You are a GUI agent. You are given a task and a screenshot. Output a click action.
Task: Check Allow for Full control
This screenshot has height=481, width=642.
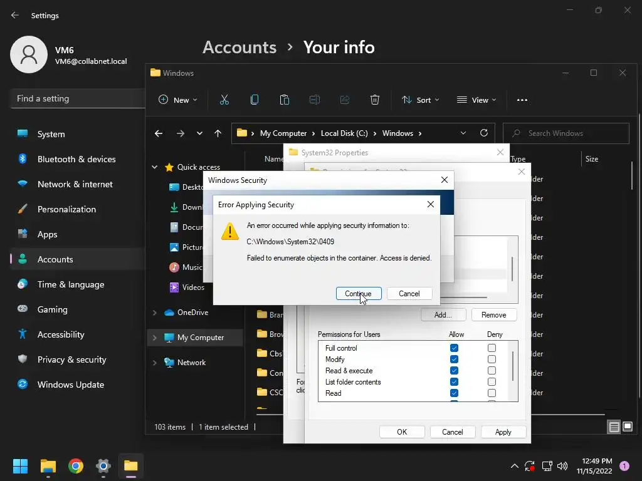point(454,348)
